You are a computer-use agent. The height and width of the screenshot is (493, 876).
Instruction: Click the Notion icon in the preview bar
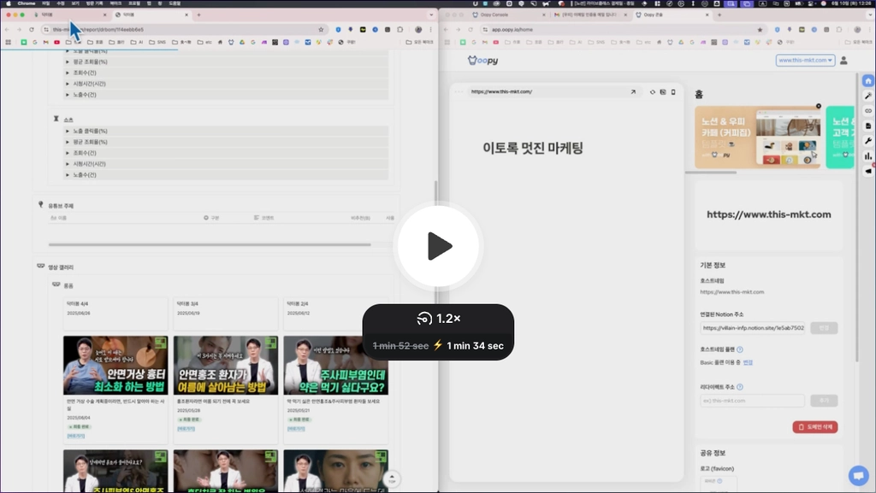pyautogui.click(x=663, y=91)
